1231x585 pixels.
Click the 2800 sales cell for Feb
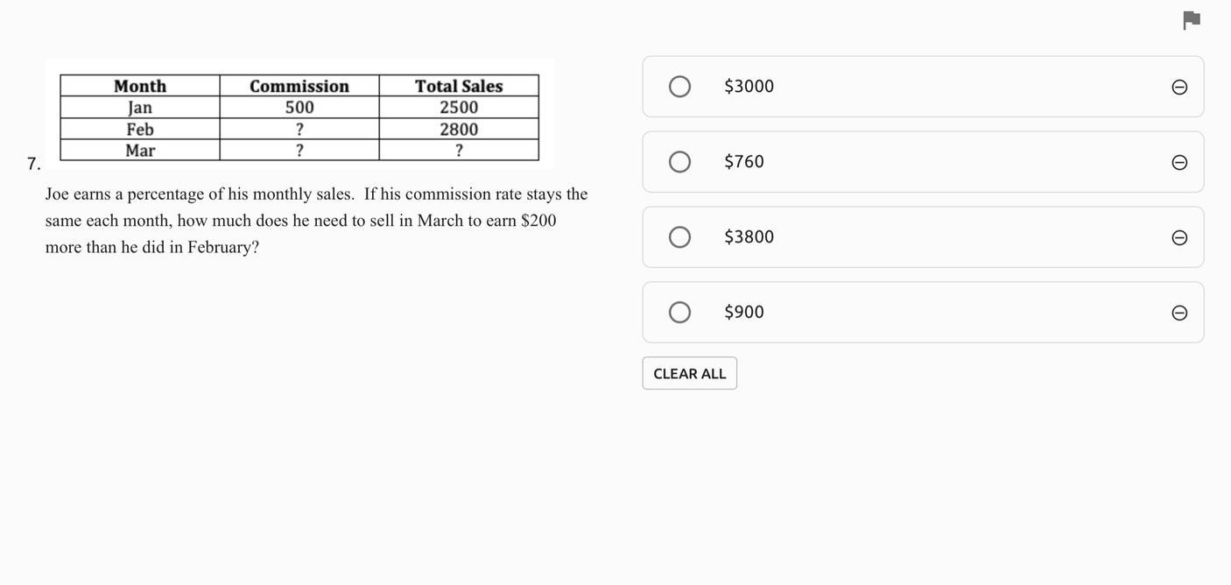tap(459, 129)
